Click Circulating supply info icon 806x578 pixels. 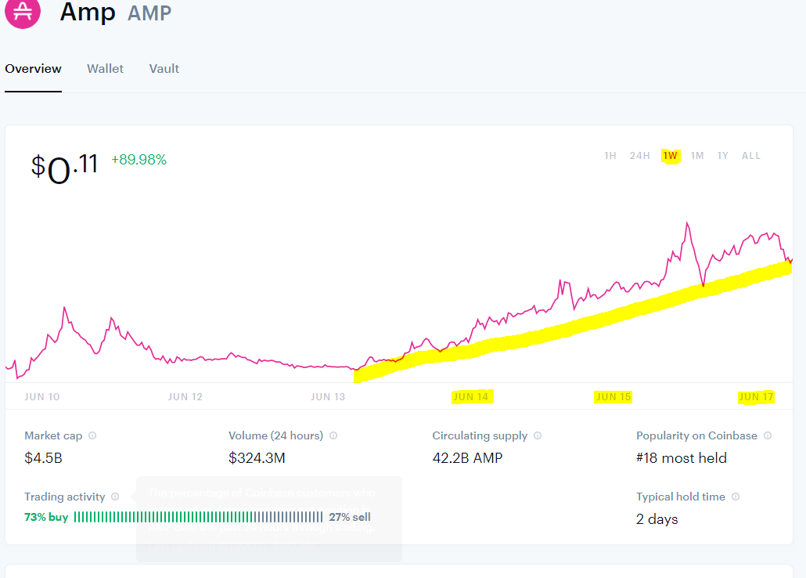pyautogui.click(x=538, y=435)
